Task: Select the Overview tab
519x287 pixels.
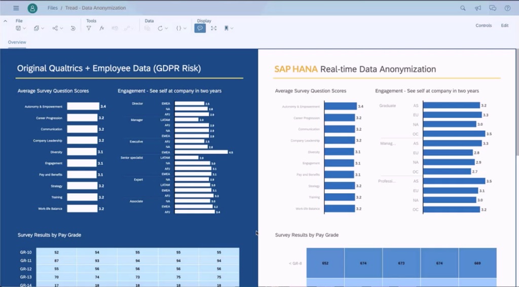Action: click(x=17, y=43)
